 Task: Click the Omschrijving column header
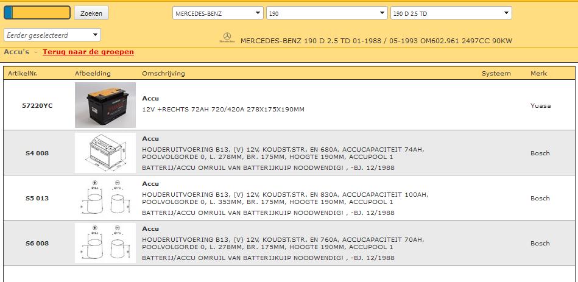pos(163,73)
